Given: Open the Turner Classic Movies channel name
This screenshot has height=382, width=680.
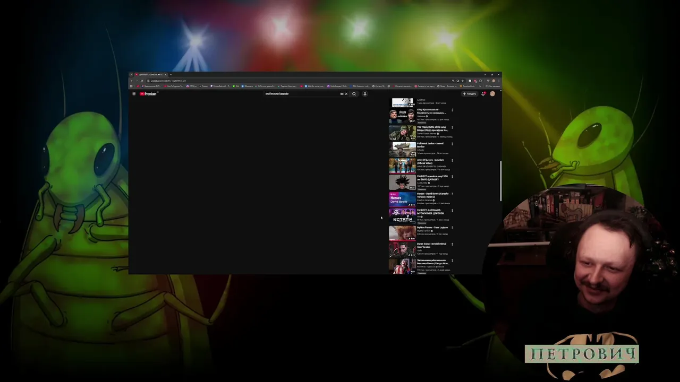Looking at the screenshot, I should [x=428, y=134].
